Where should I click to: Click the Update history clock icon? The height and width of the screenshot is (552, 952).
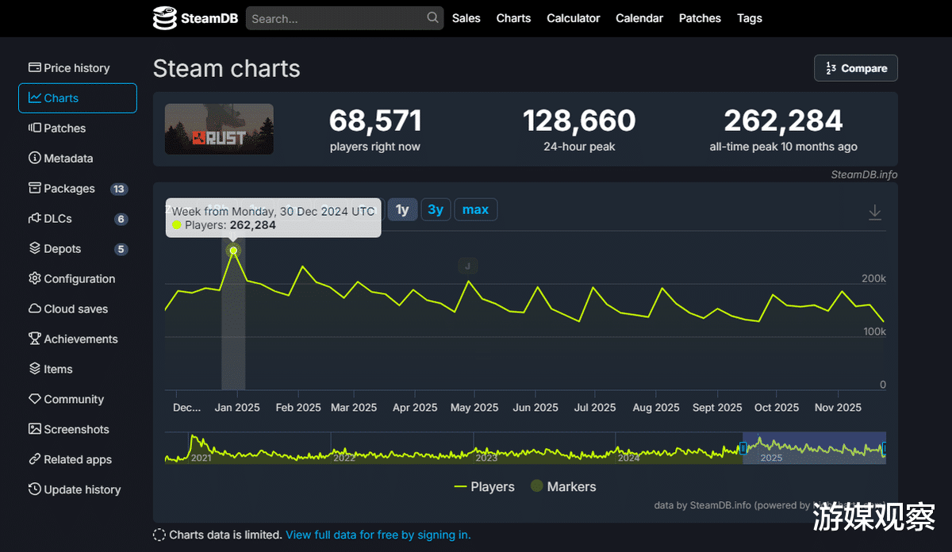point(35,489)
